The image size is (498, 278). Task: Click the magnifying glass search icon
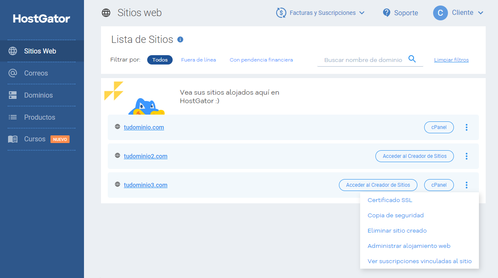[x=412, y=59]
